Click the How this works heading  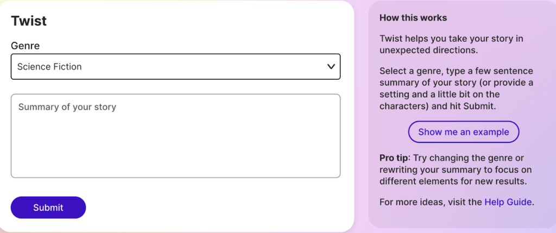pyautogui.click(x=413, y=18)
